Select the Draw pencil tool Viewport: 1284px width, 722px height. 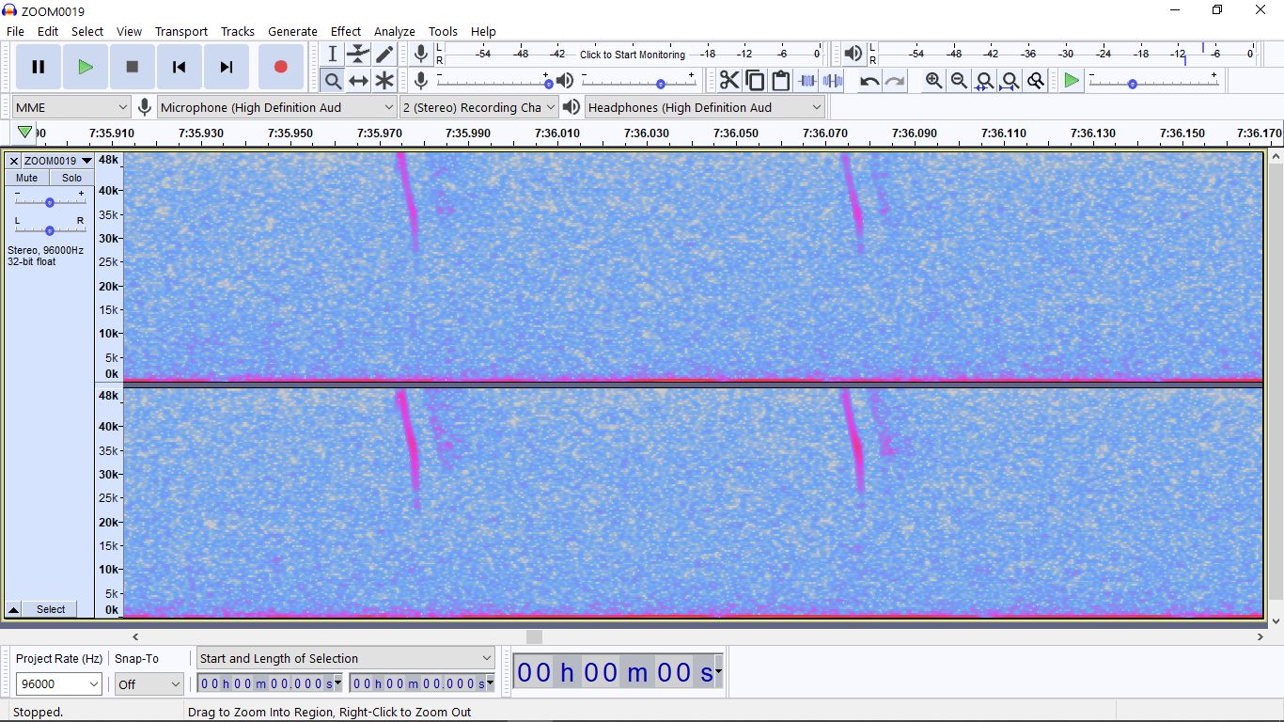coord(384,55)
